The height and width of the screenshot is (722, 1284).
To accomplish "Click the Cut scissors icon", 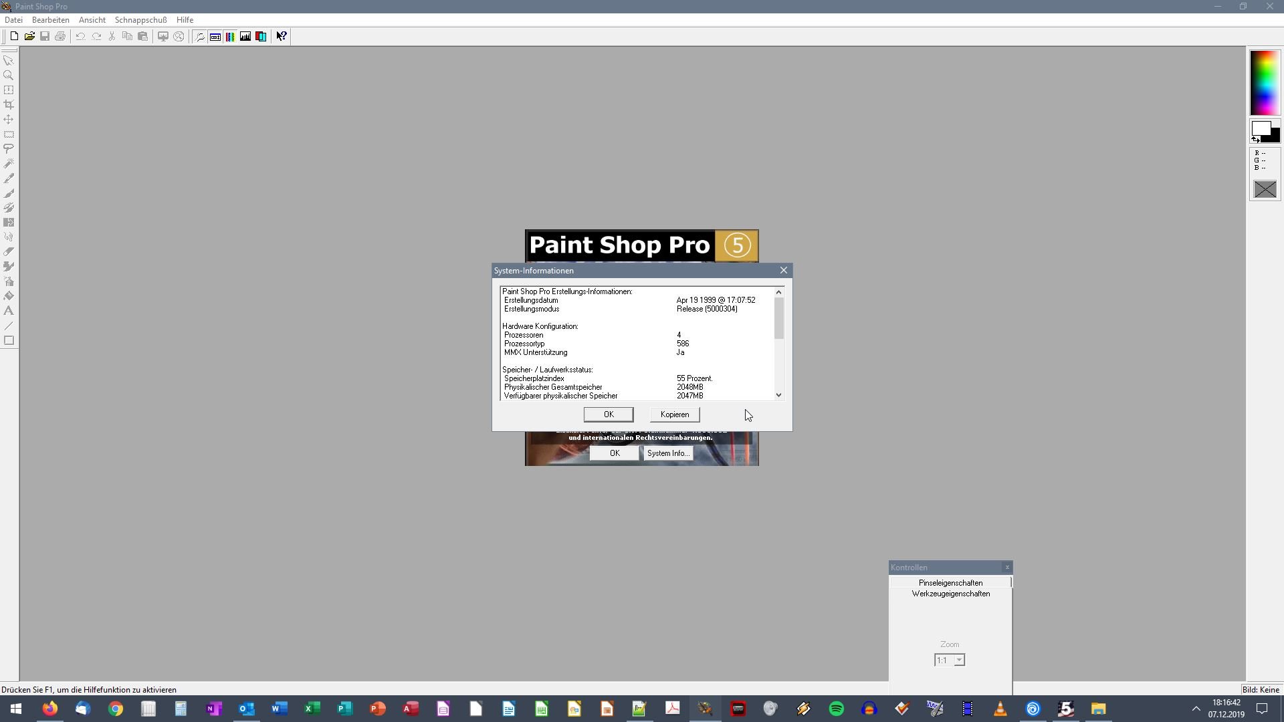I will (x=112, y=37).
